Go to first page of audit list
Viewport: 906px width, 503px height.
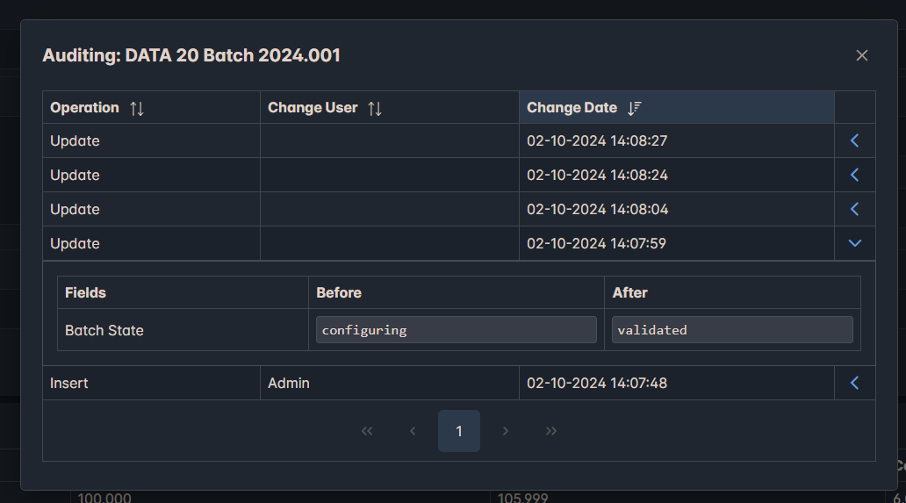[367, 431]
